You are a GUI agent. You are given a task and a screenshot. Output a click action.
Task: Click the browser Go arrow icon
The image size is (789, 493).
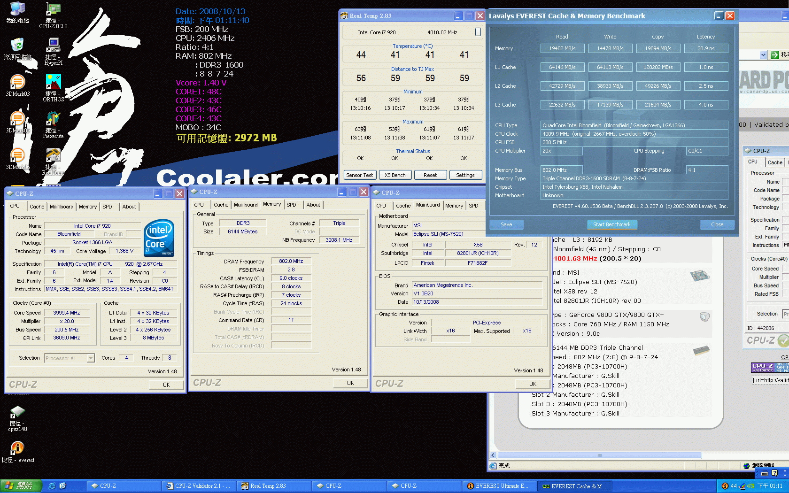pyautogui.click(x=775, y=55)
